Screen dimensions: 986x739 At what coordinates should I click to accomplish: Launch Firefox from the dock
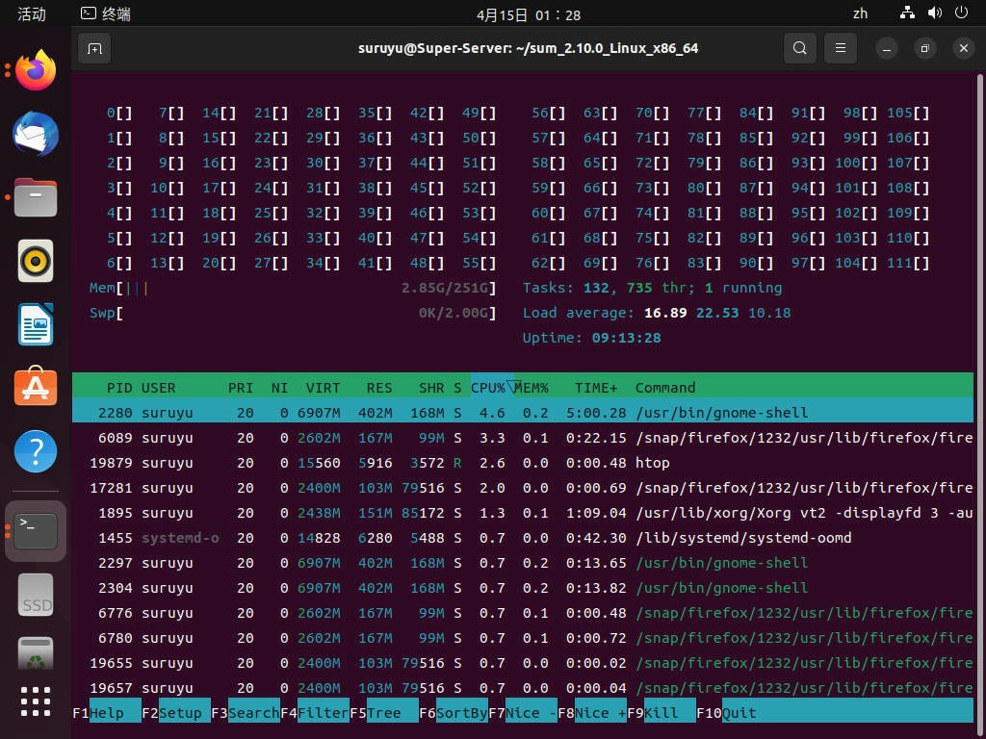[36, 70]
